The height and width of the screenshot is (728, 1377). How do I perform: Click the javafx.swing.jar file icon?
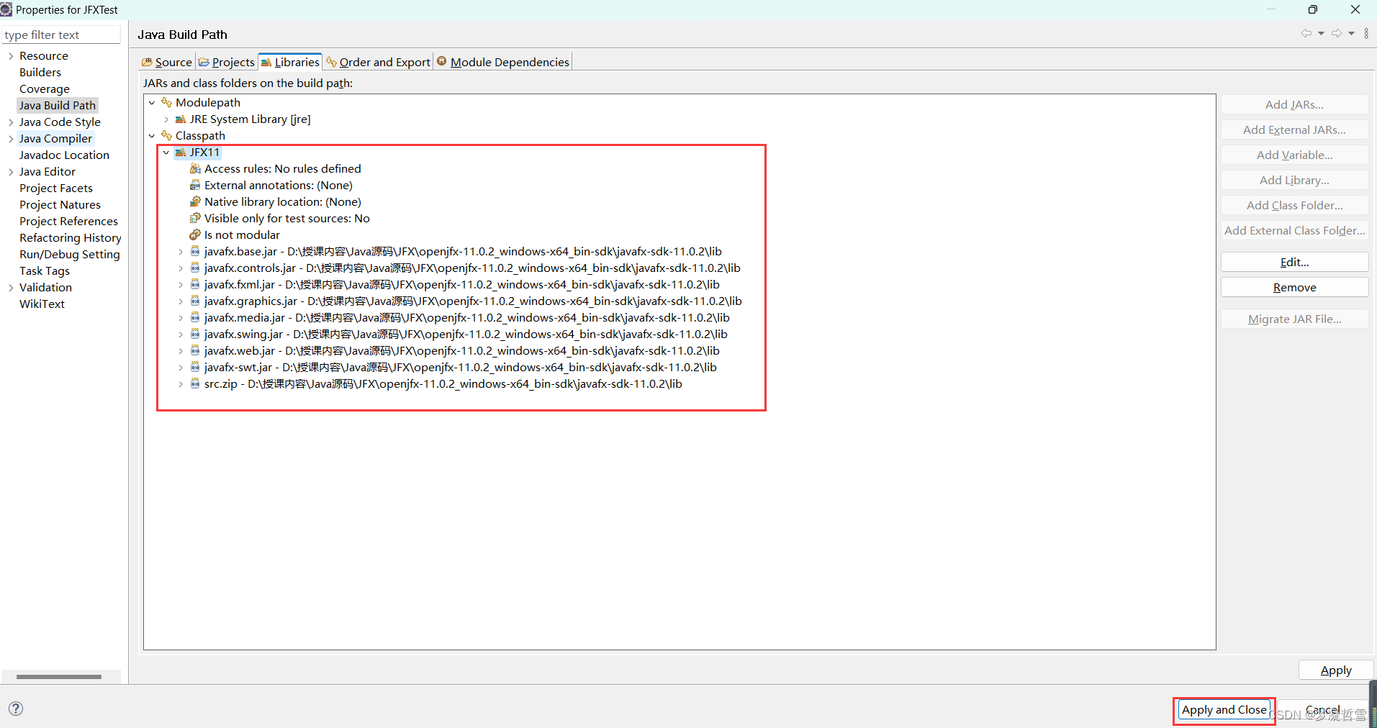coord(195,335)
